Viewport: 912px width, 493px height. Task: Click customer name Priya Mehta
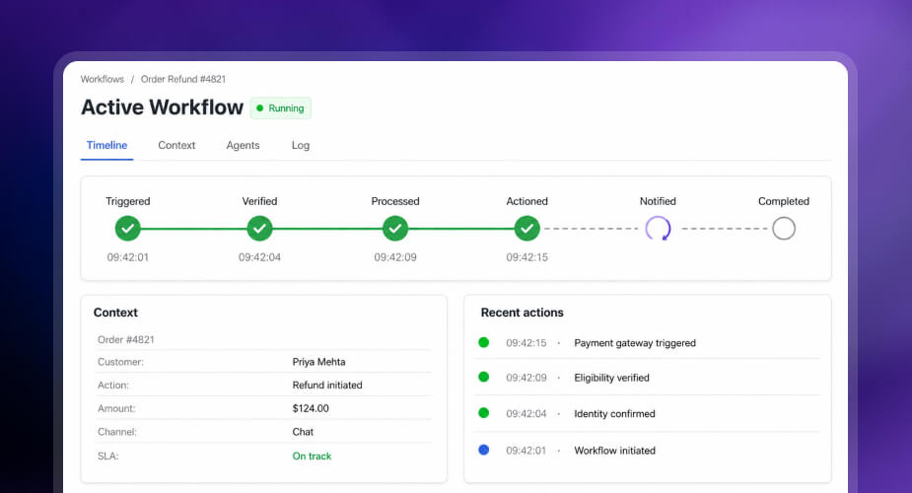318,362
